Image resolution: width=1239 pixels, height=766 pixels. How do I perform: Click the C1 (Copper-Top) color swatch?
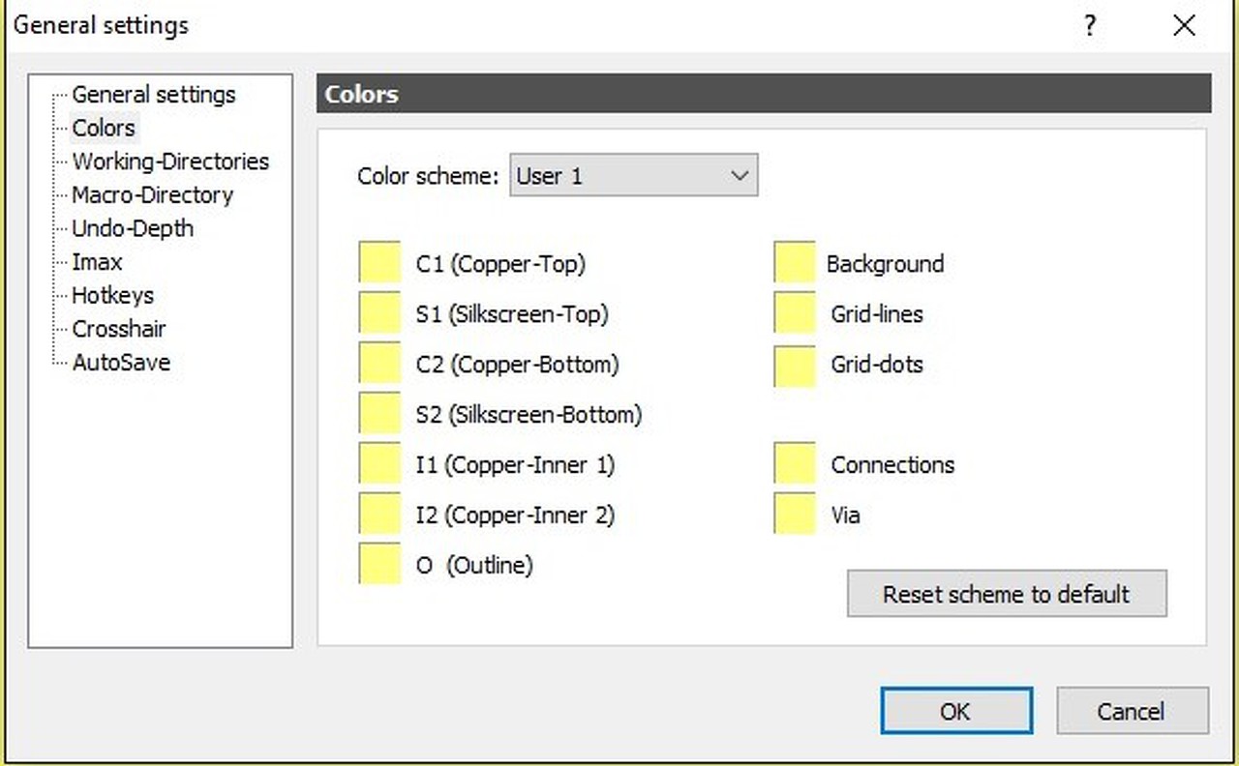[379, 263]
